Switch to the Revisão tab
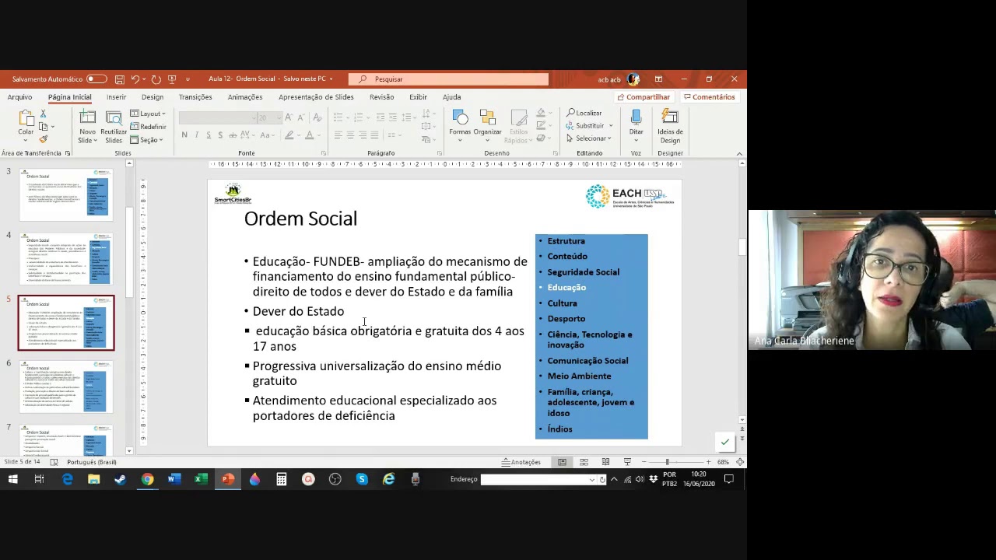 [x=381, y=97]
